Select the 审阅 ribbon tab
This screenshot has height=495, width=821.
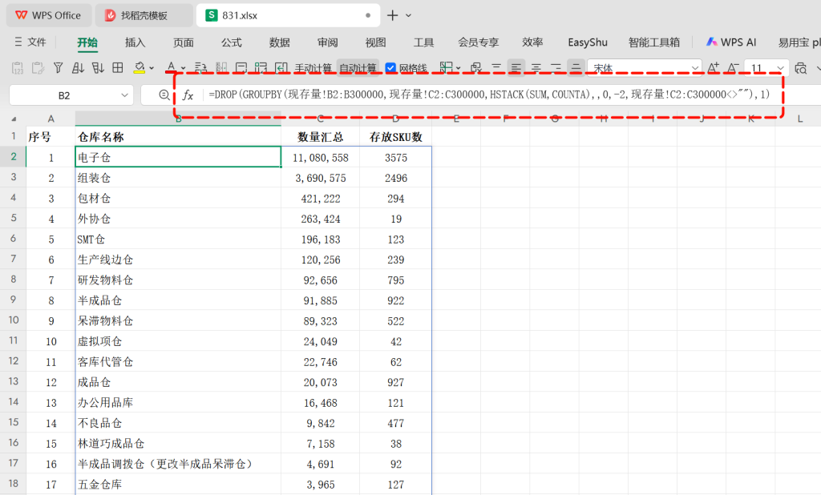(x=328, y=42)
